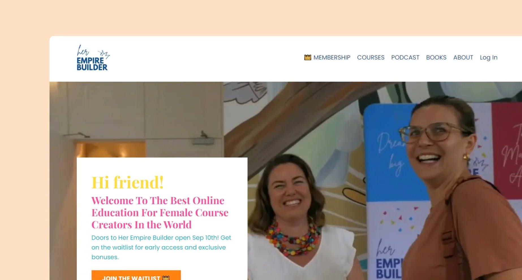
Task: Click the crown icon on waitlist button
Action: [x=166, y=278]
